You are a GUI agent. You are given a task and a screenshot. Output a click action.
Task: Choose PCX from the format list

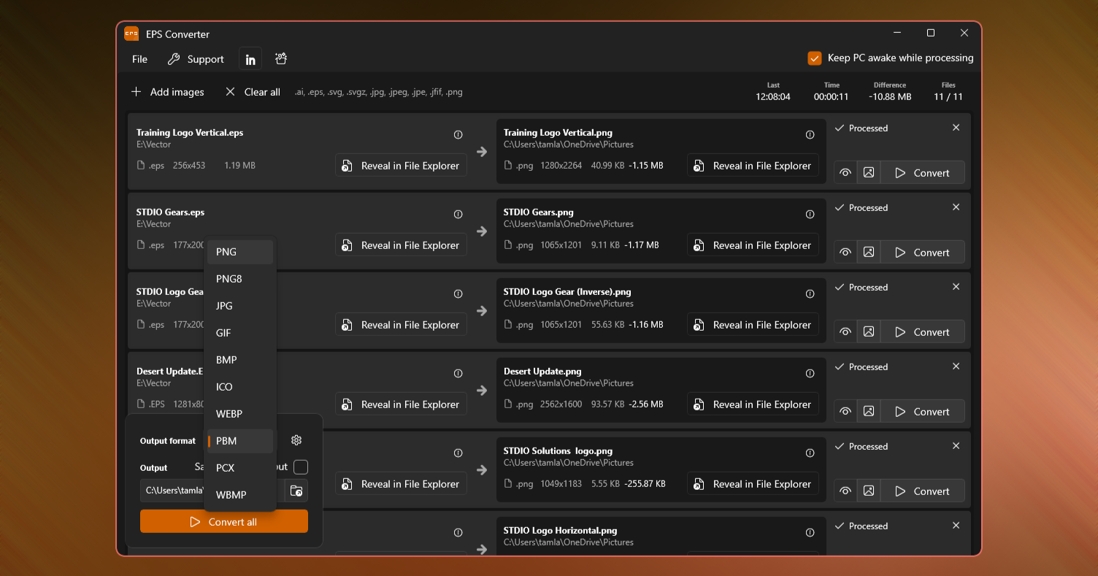pos(240,468)
